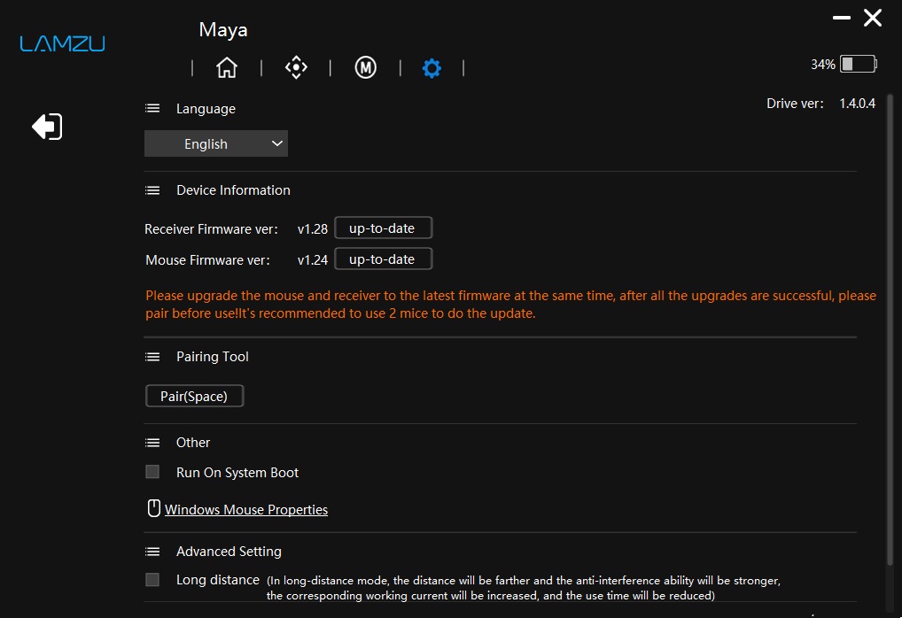This screenshot has height=618, width=902.
Task: Click the list icon beside Device Information
Action: point(152,190)
